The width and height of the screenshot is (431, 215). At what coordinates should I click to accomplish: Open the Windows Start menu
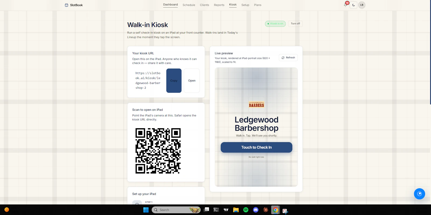[146, 210]
